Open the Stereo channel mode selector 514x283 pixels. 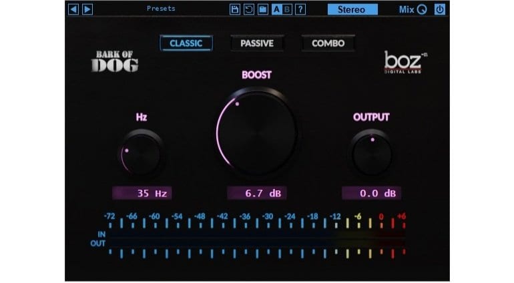[x=352, y=9]
